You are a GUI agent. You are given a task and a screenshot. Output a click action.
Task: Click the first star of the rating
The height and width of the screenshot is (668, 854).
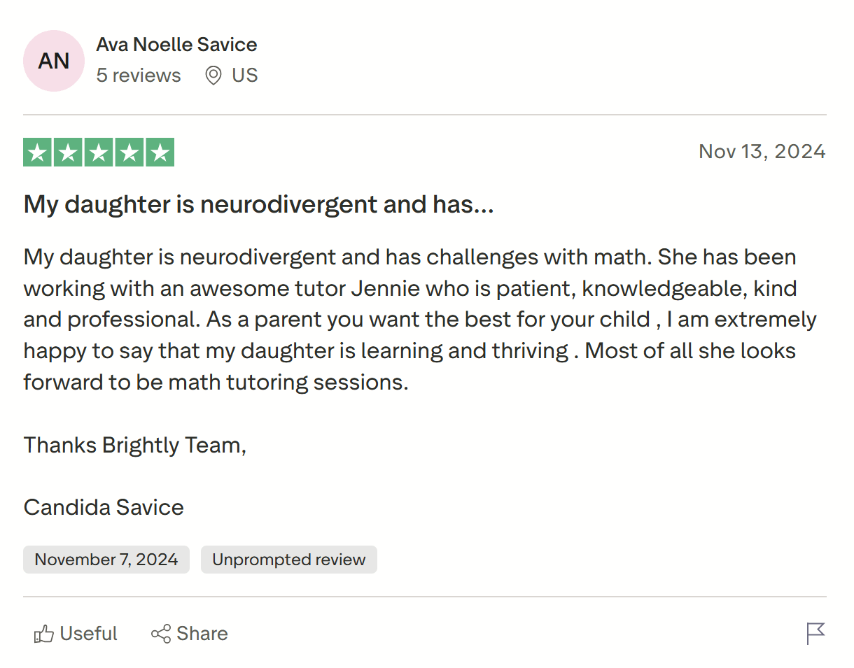click(38, 152)
